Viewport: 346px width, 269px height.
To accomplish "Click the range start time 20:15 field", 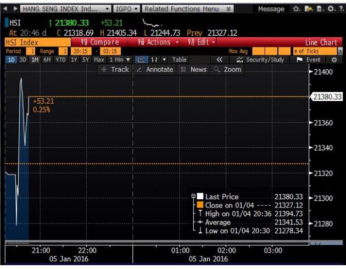I will coord(81,51).
